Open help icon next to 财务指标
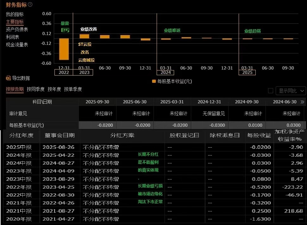The image size is (307, 225). 30,4
